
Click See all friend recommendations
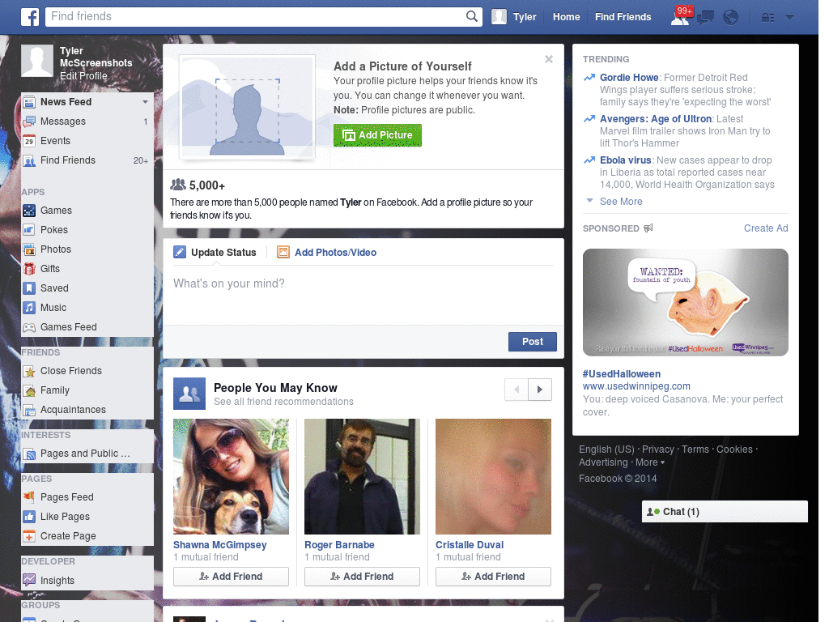(x=283, y=402)
